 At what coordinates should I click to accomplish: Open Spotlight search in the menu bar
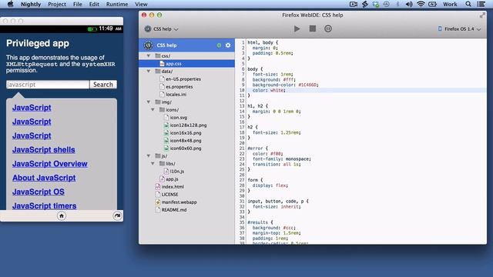(x=468, y=4)
